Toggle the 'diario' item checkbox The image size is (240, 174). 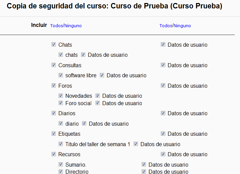coord(61,124)
